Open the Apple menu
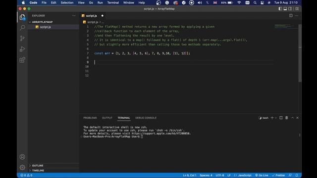 coord(23,2)
